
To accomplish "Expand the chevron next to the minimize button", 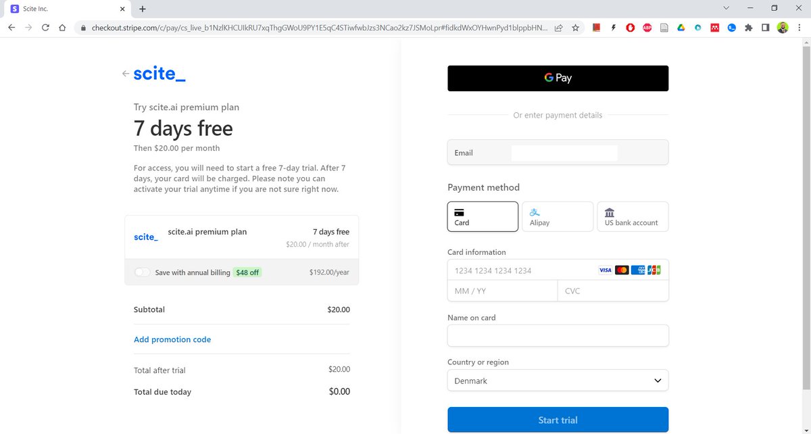I will pyautogui.click(x=726, y=7).
